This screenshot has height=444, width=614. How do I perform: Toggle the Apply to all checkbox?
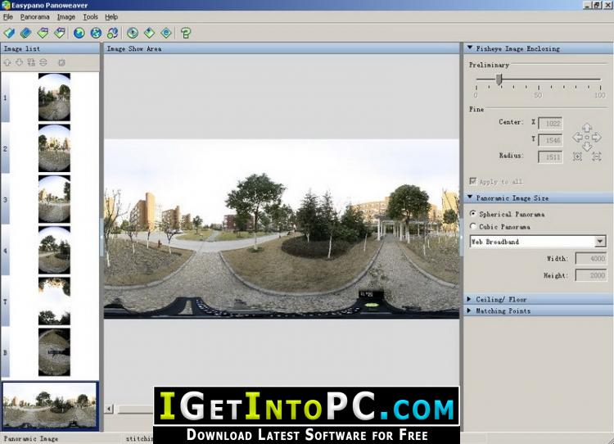coord(473,181)
